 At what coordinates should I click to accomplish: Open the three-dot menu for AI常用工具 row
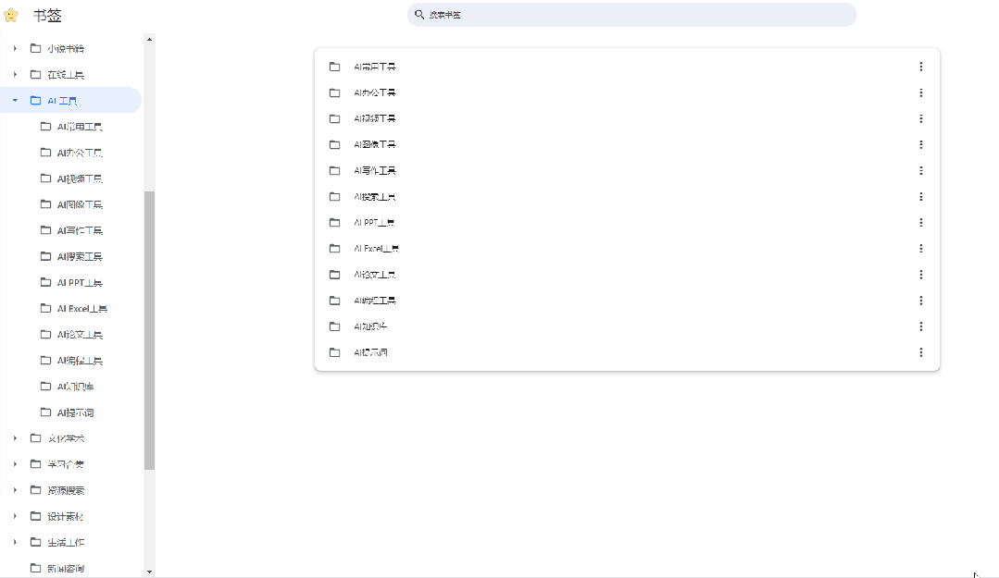tap(920, 67)
